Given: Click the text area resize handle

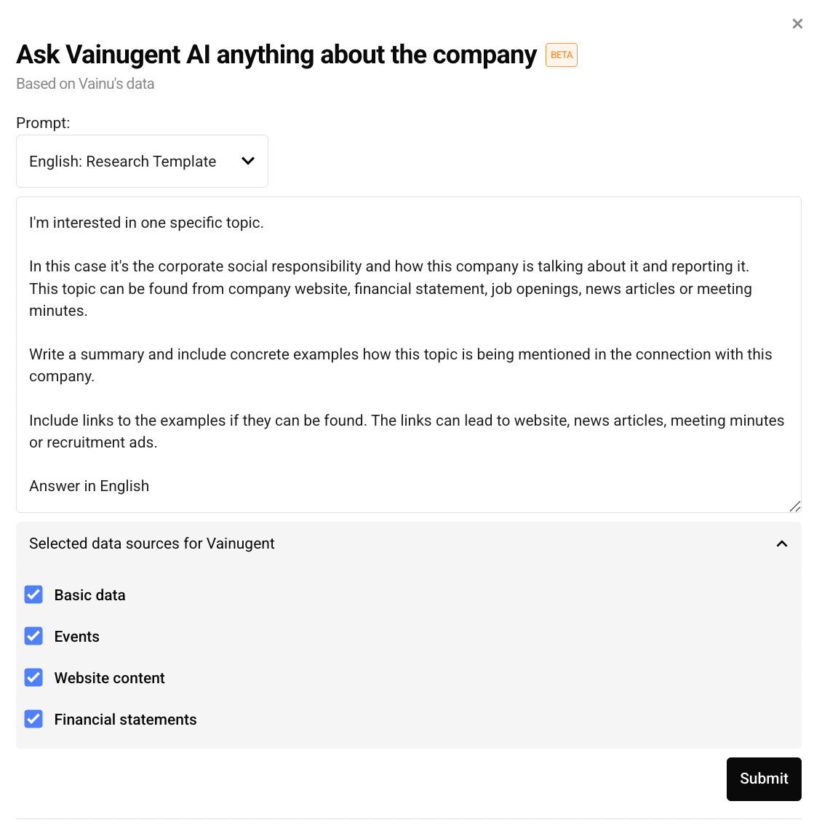Looking at the screenshot, I should (x=794, y=506).
